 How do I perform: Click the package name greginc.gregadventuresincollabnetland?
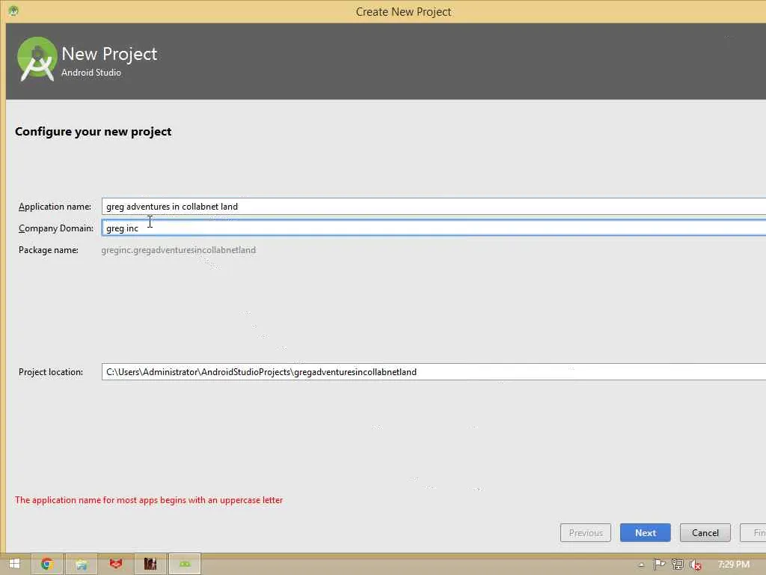tap(178, 250)
